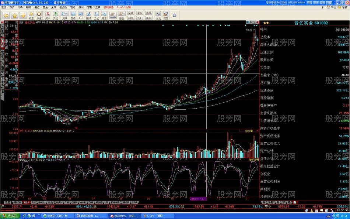
Task: Open the 修正 correction tool
Action: (x=31, y=16)
